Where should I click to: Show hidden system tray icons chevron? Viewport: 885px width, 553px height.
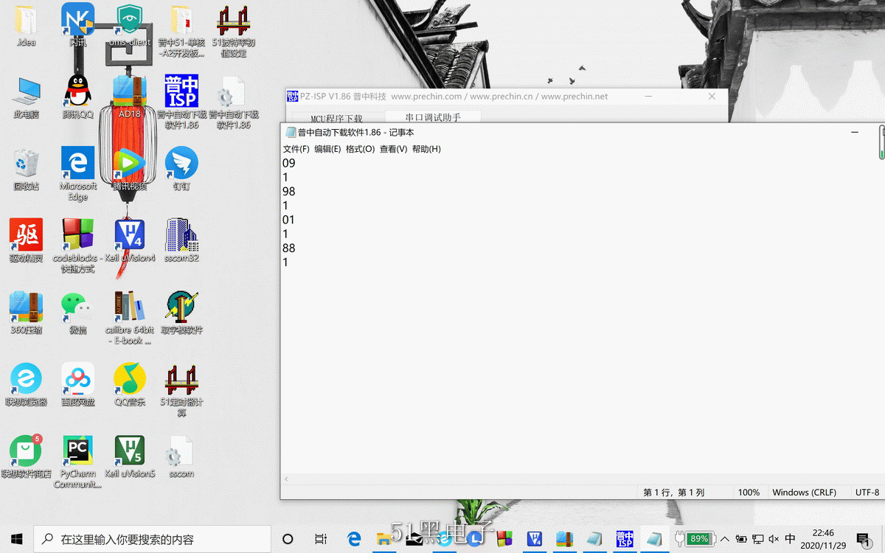(x=724, y=539)
